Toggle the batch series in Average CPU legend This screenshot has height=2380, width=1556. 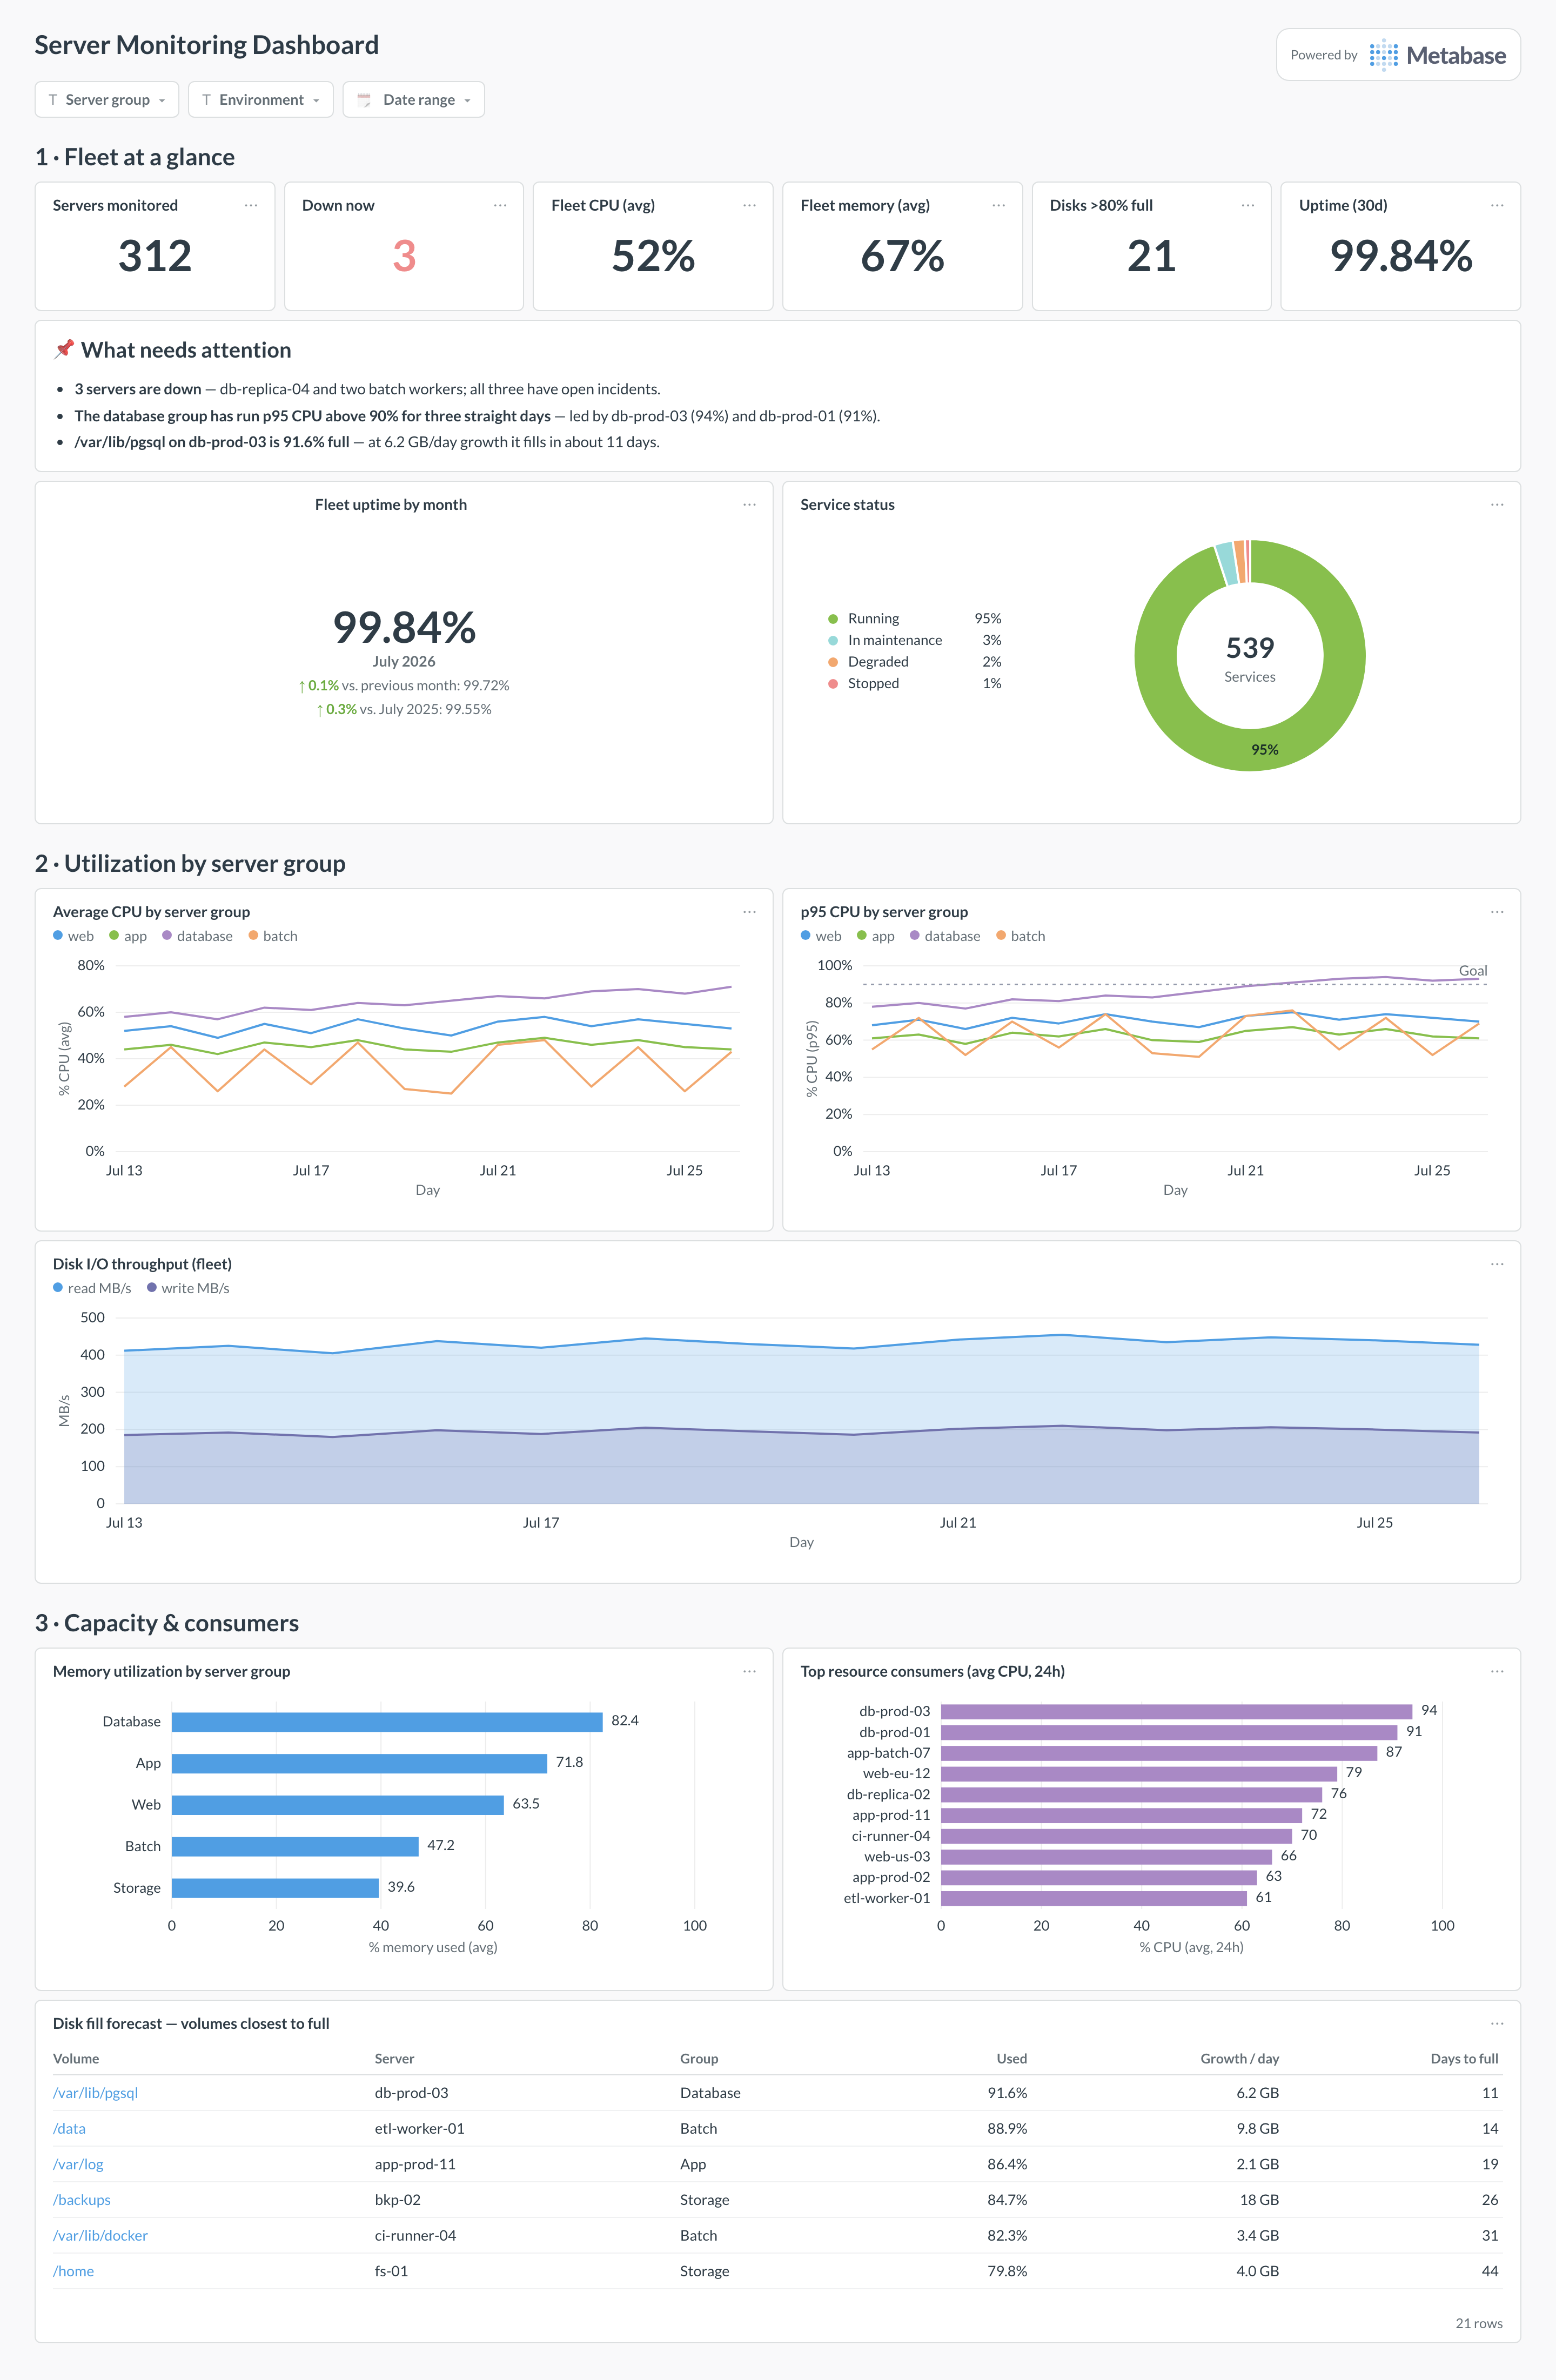click(273, 936)
